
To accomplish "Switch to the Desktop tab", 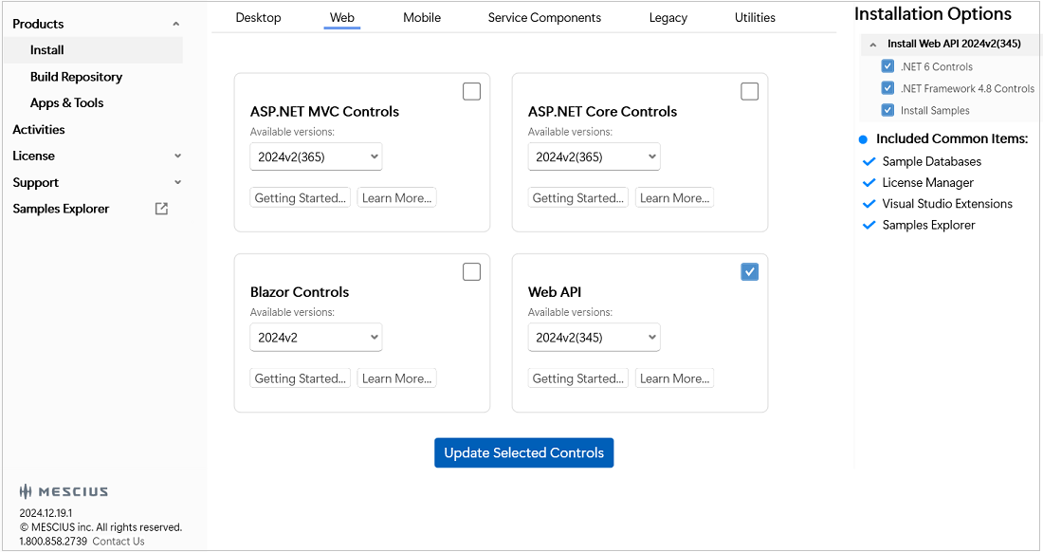I will pyautogui.click(x=258, y=17).
